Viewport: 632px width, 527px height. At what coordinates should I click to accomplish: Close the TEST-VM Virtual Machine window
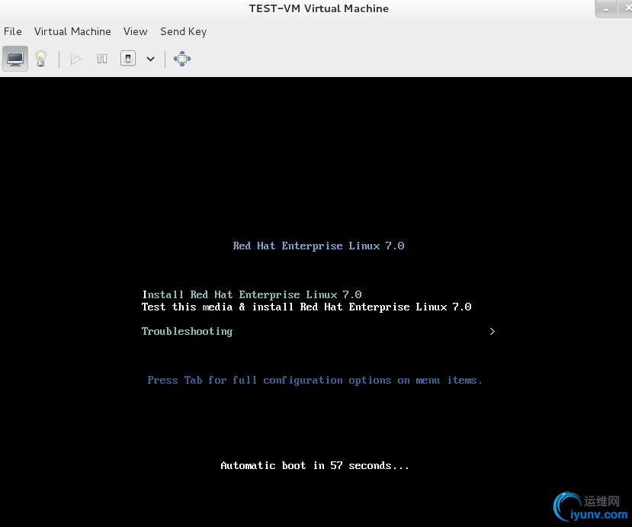(x=626, y=8)
